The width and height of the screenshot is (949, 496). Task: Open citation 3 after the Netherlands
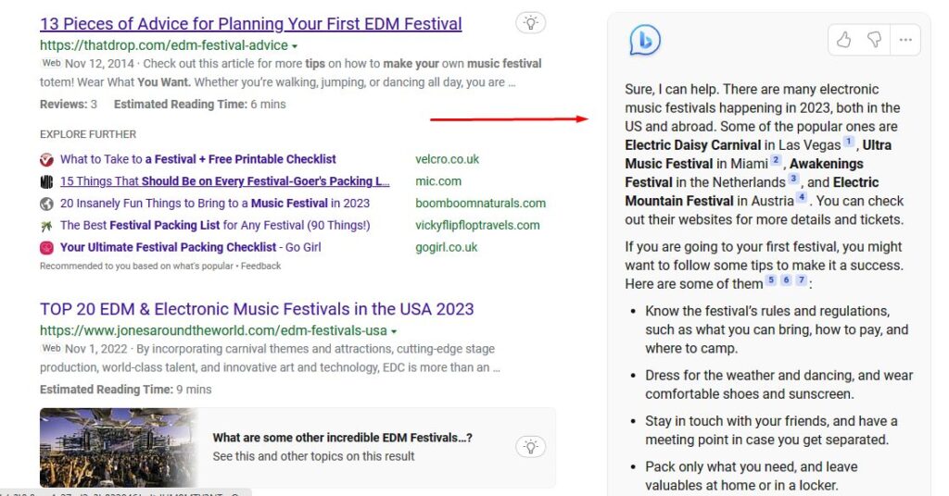click(x=793, y=180)
